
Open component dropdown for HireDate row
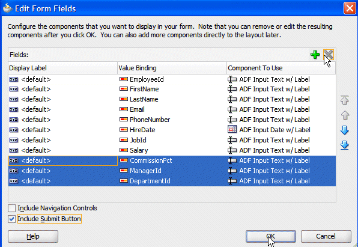click(x=281, y=130)
